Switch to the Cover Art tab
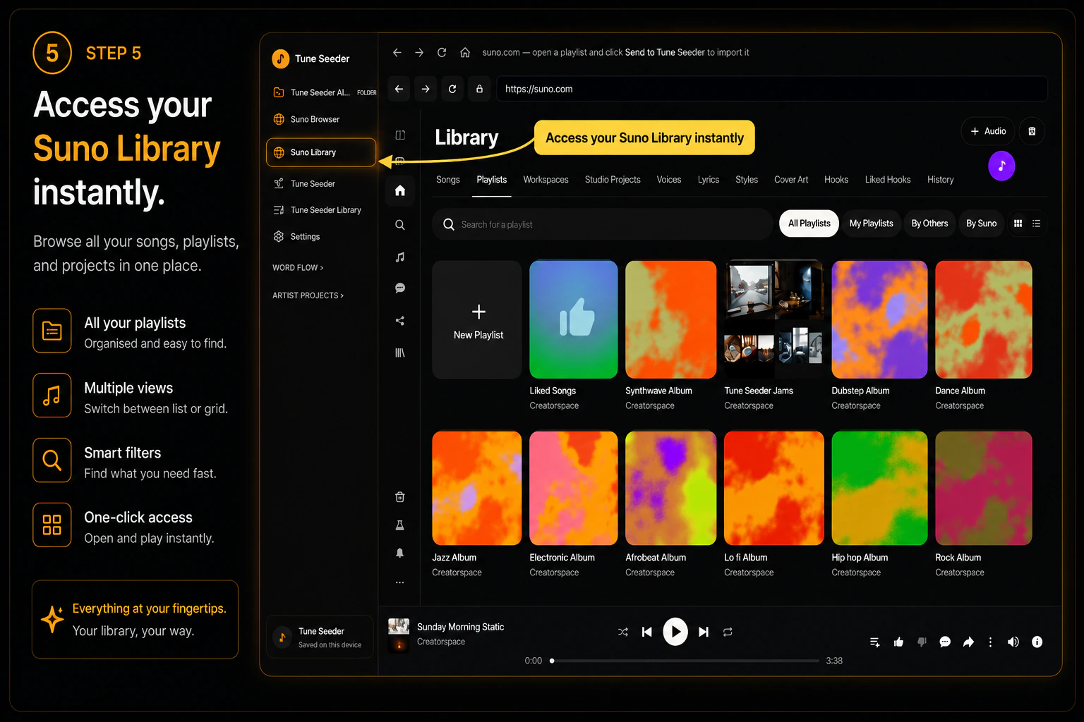This screenshot has height=722, width=1084. [x=791, y=180]
